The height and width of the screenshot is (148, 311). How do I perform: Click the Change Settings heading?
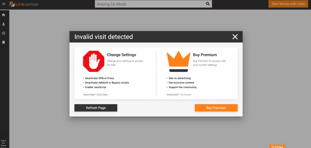(121, 55)
